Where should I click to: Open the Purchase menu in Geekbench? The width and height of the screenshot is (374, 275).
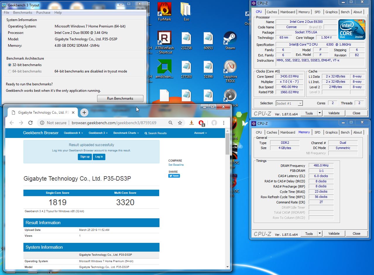pyautogui.click(x=43, y=13)
